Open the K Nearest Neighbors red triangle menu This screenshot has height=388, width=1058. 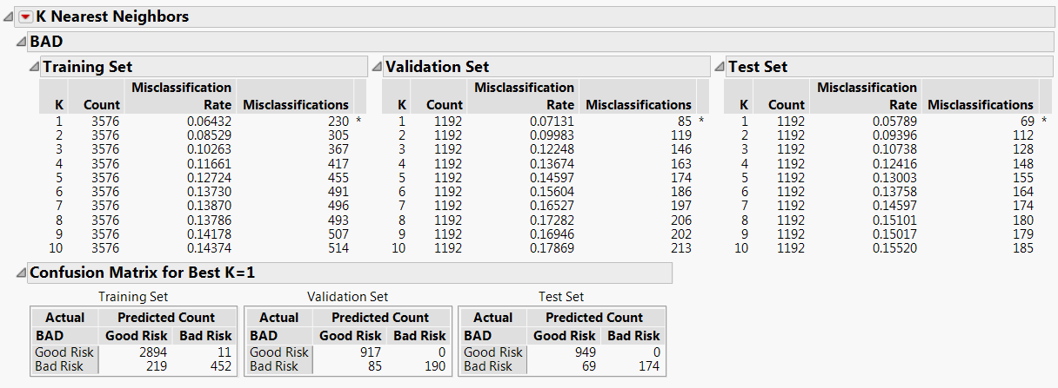(x=25, y=16)
